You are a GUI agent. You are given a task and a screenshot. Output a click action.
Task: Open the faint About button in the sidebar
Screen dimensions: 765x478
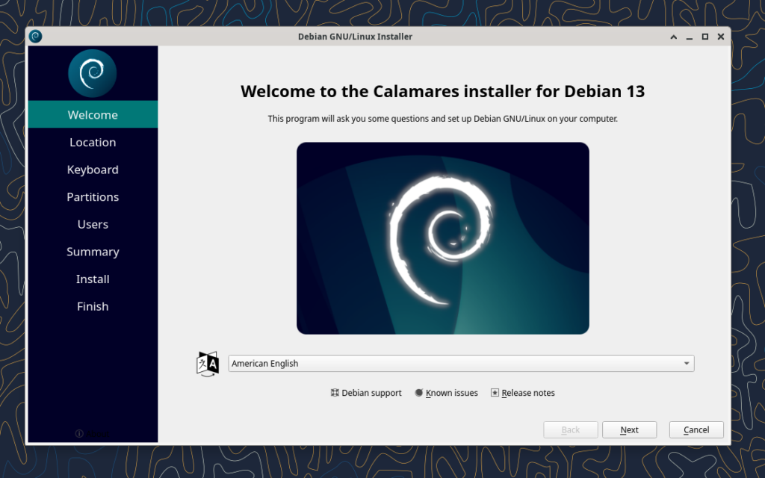coord(92,434)
